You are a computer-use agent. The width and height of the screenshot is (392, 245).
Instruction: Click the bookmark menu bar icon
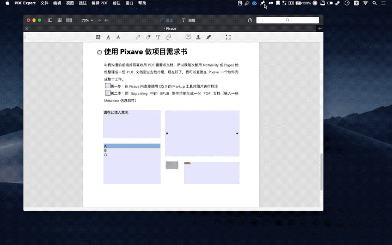tap(278, 3)
